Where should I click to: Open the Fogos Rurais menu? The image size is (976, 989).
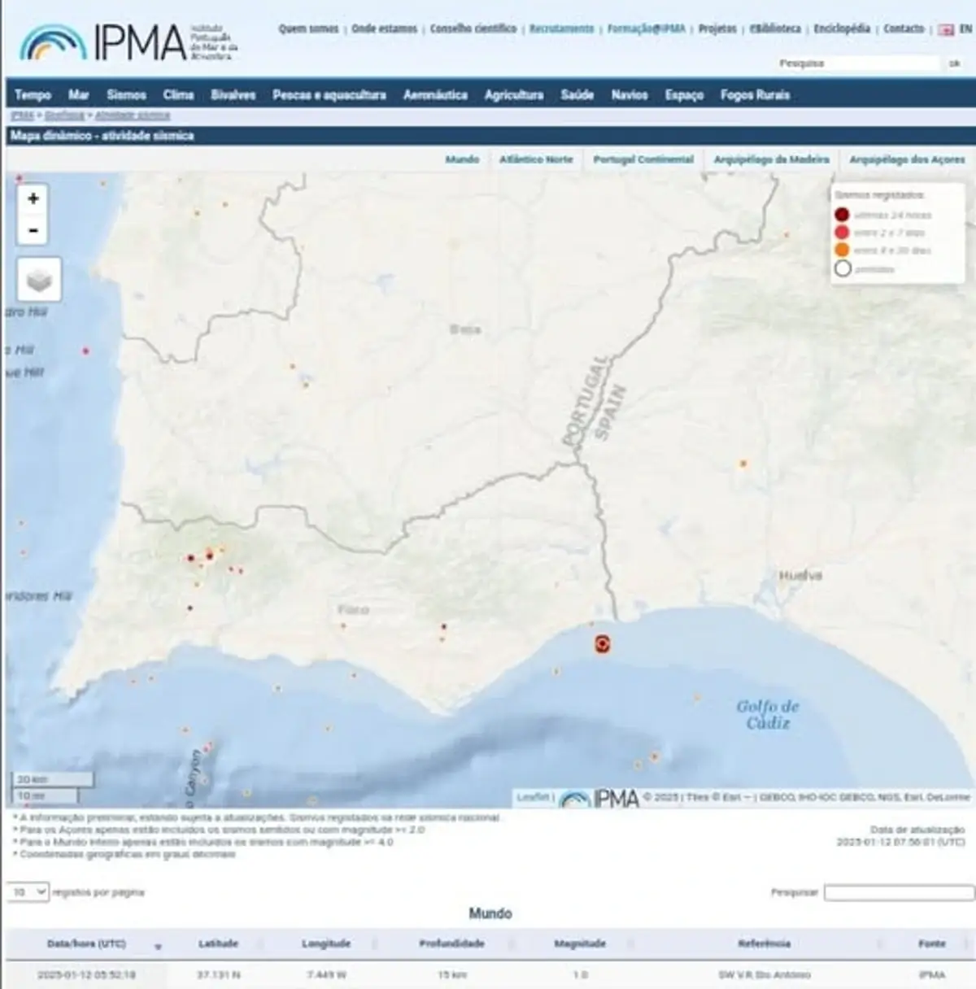pyautogui.click(x=755, y=95)
